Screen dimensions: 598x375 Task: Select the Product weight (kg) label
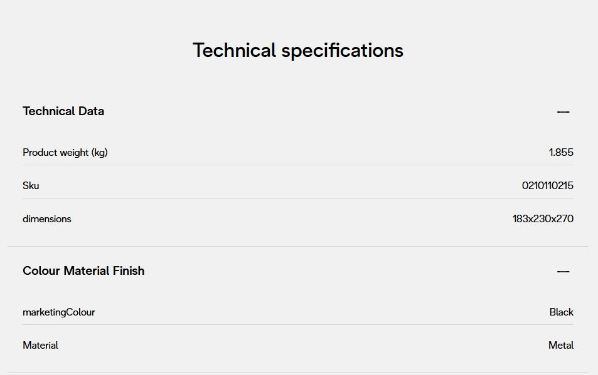click(65, 153)
